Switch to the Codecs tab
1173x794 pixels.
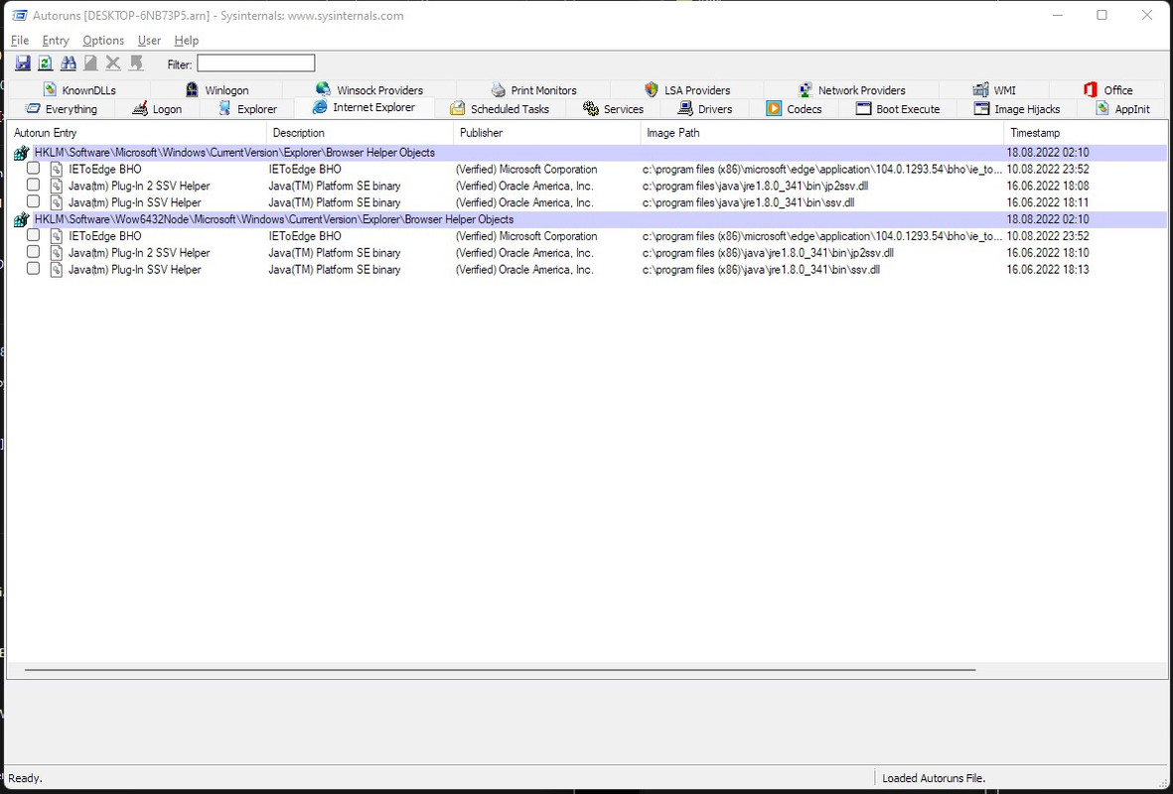(x=794, y=109)
